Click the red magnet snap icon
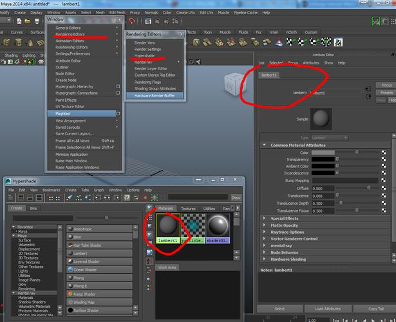This screenshot has width=396, height=322. (132, 21)
